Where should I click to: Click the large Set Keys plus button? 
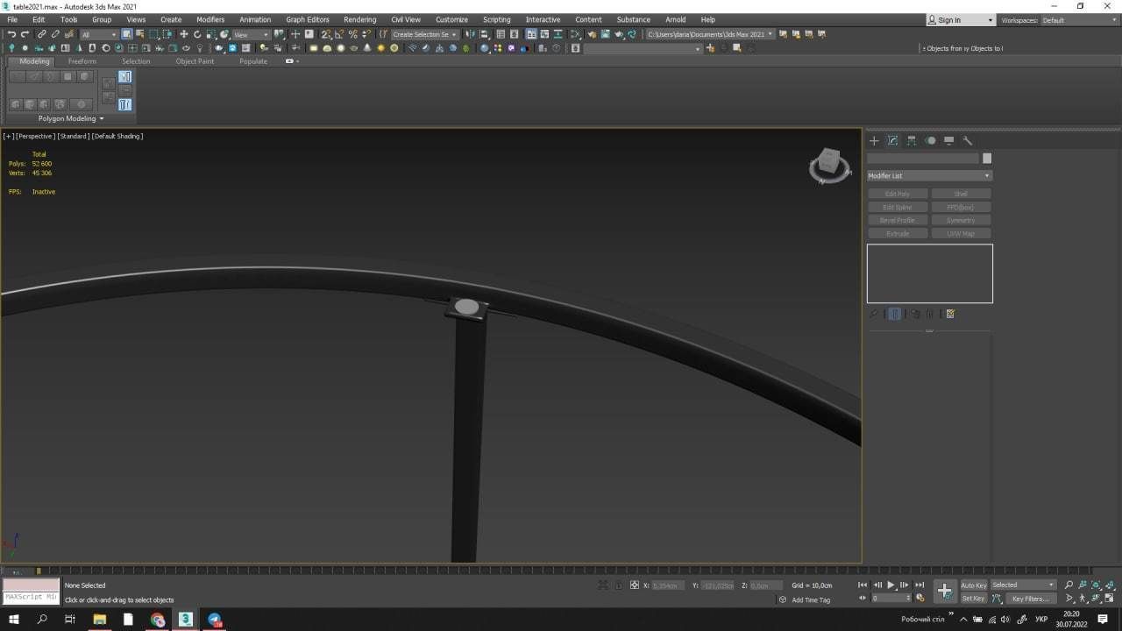(944, 591)
